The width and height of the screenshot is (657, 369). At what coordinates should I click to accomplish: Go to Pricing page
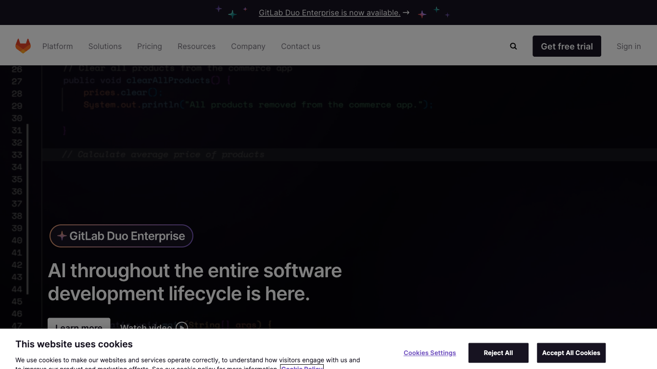(x=150, y=46)
